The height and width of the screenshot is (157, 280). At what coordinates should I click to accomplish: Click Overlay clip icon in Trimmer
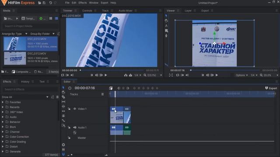tap(130, 75)
